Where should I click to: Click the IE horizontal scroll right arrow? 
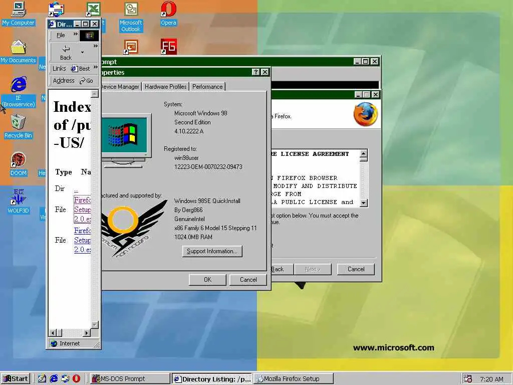pos(87,333)
